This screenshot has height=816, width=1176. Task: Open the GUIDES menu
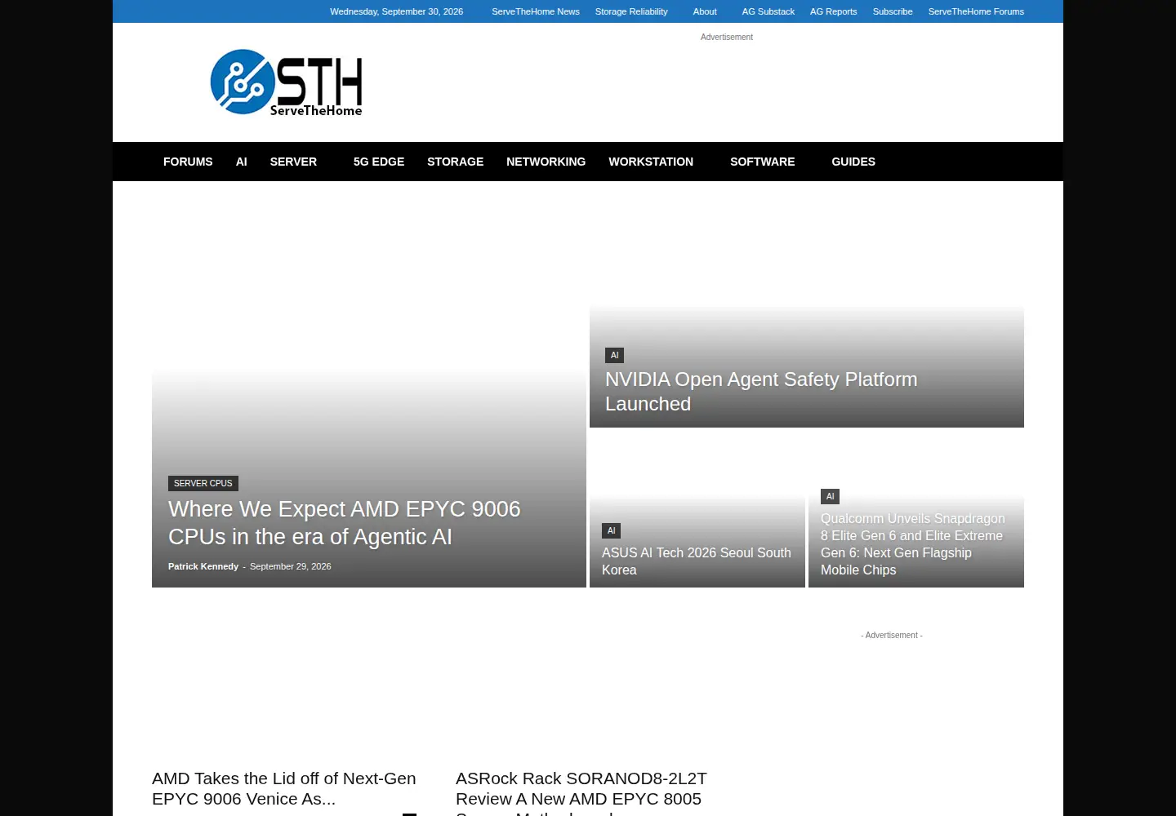[x=853, y=162]
